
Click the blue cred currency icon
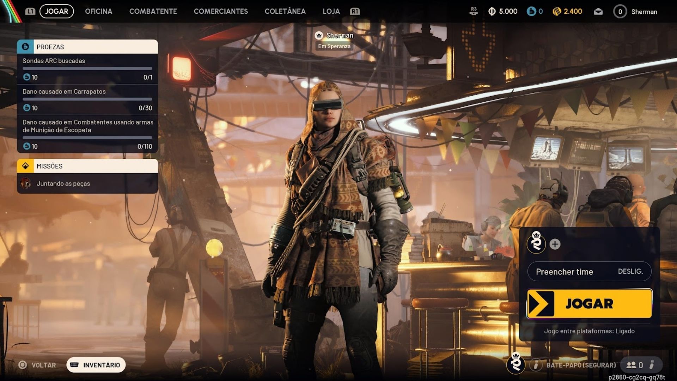pos(531,12)
